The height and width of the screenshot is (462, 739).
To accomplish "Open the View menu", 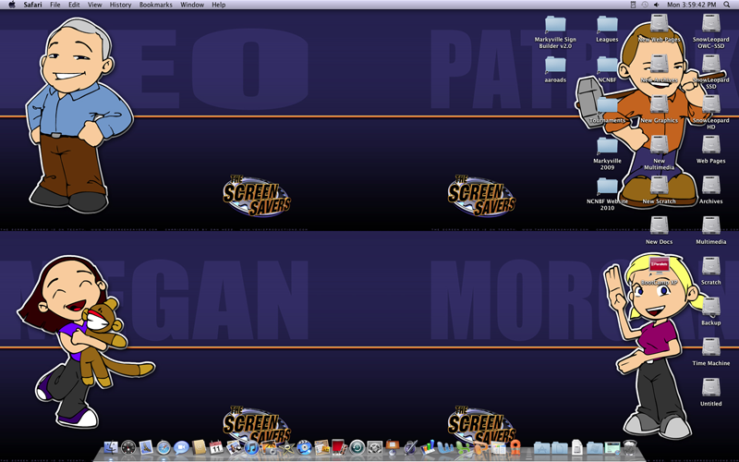I will [x=95, y=5].
